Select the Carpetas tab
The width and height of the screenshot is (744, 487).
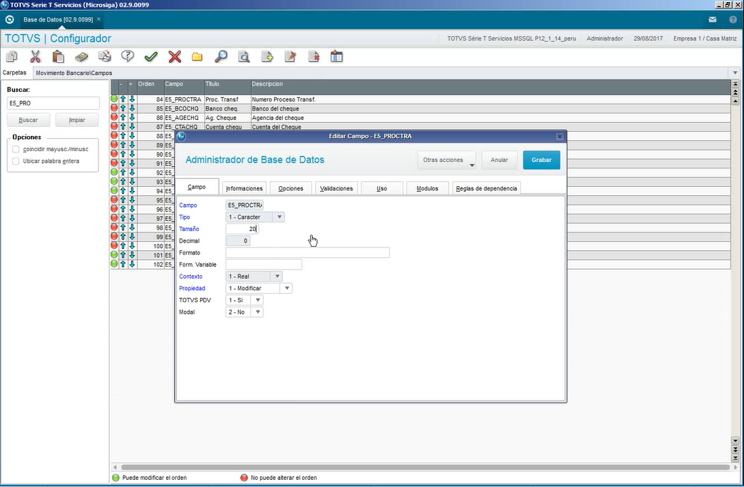pos(15,73)
